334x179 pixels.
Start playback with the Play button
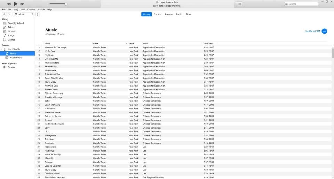point(16,3)
